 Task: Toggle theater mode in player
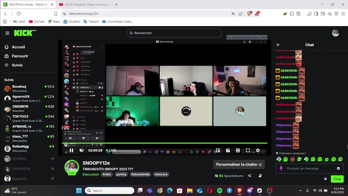click(x=238, y=150)
